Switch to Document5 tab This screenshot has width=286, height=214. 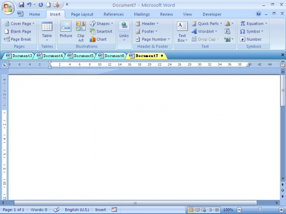coord(80,56)
